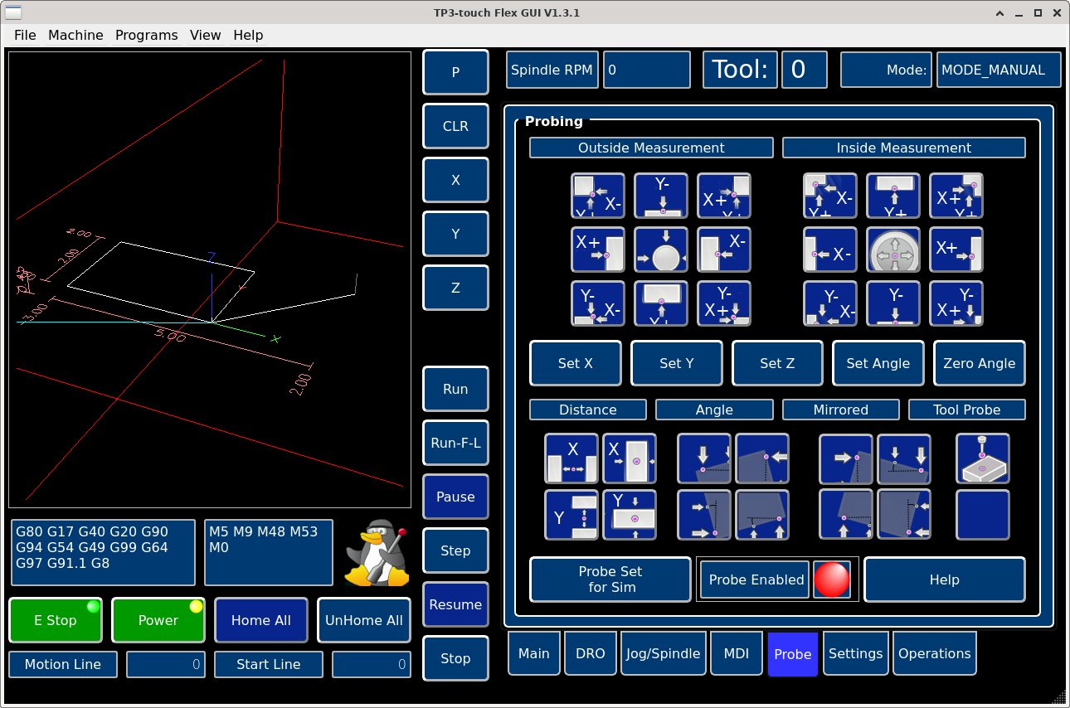Click the outside round boss probe icon

click(x=661, y=250)
